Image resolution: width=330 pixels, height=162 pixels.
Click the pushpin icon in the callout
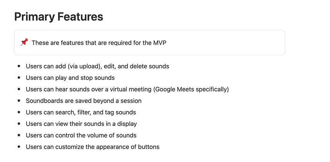point(24,42)
